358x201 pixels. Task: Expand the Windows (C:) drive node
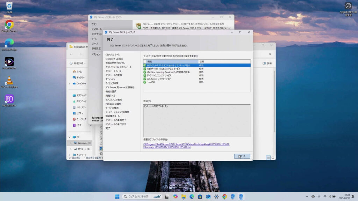tap(71, 143)
